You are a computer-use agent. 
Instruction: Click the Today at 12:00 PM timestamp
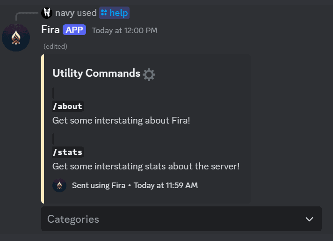124,30
